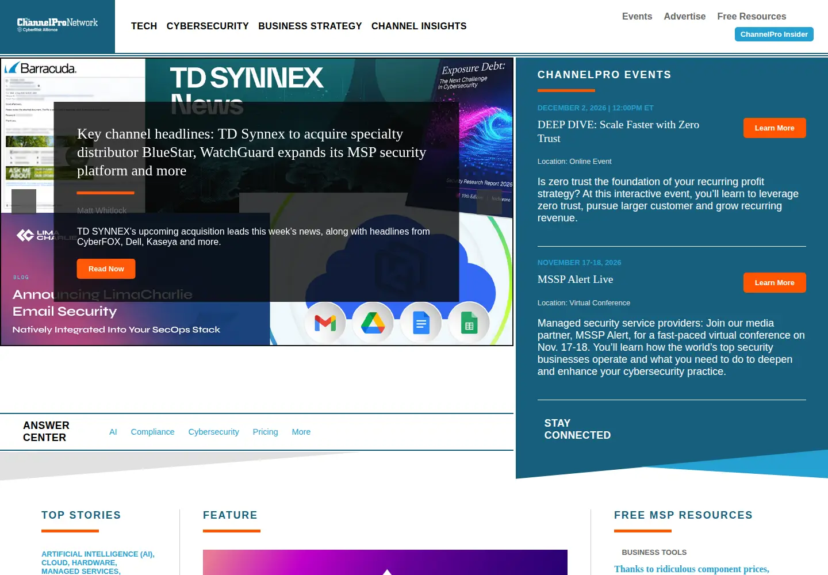Open the MSSP Alert Live event title
The height and width of the screenshot is (575, 828).
(x=576, y=279)
